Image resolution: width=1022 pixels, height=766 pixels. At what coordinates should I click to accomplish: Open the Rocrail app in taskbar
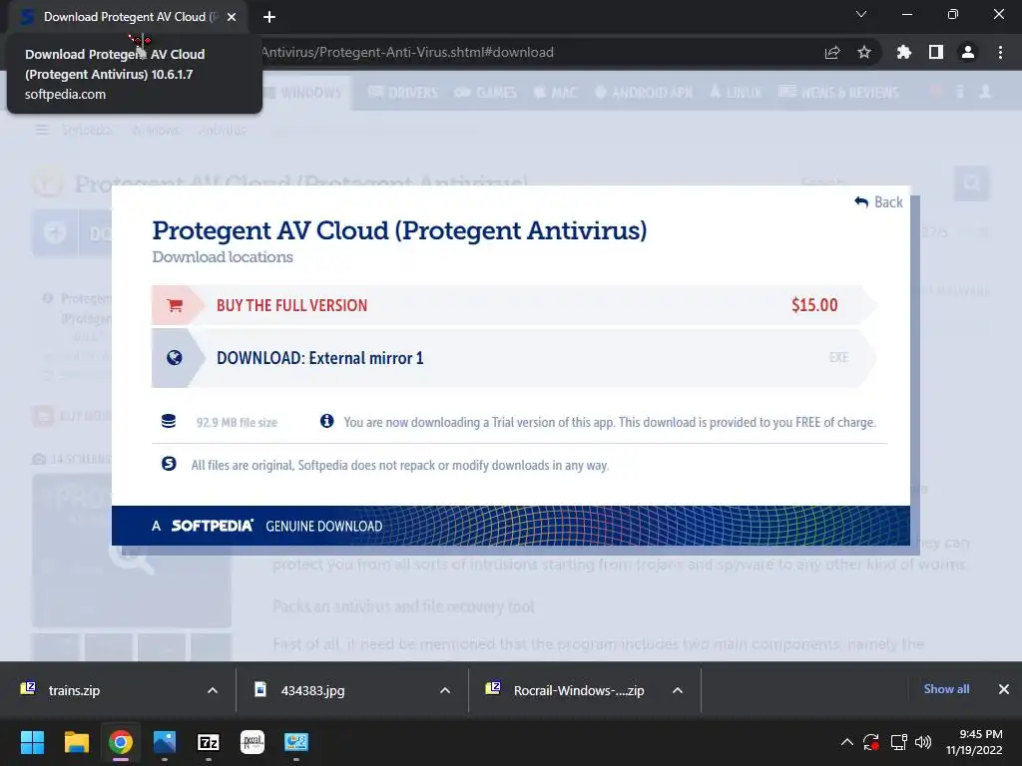click(x=253, y=742)
